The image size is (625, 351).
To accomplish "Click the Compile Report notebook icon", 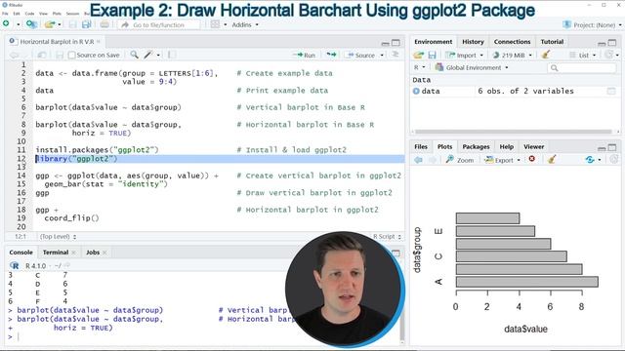I will (172, 55).
